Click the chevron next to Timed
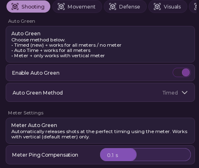The image size is (199, 168). click(184, 93)
